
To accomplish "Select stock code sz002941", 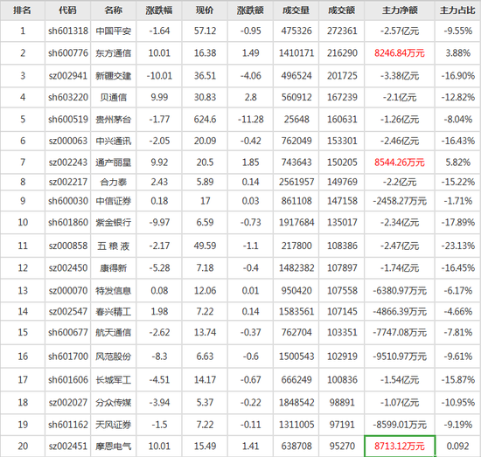I will point(68,76).
